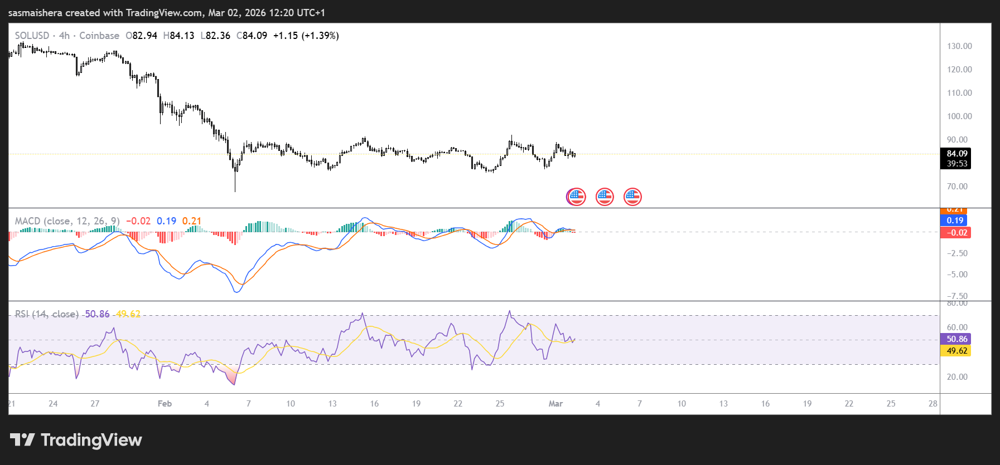1000x465 pixels.
Task: Click the 130.00 price scale label
Action: pyautogui.click(x=959, y=46)
